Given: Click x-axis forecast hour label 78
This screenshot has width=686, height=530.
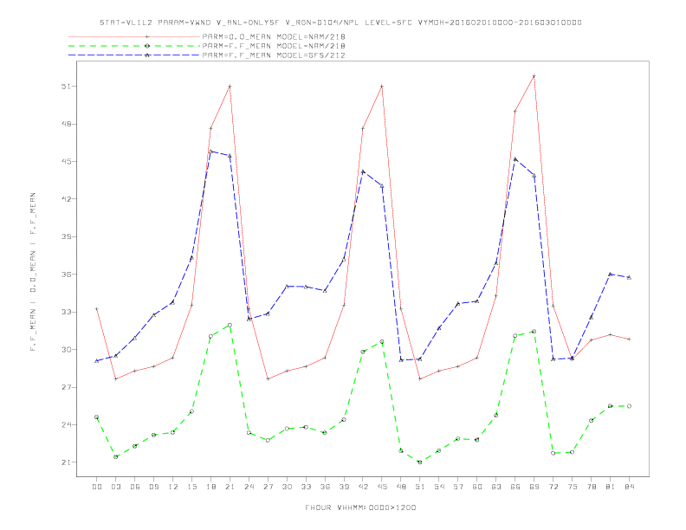Looking at the screenshot, I should coord(592,487).
